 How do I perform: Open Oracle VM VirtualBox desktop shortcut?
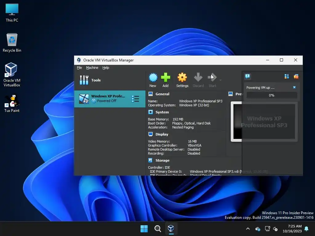point(12,75)
